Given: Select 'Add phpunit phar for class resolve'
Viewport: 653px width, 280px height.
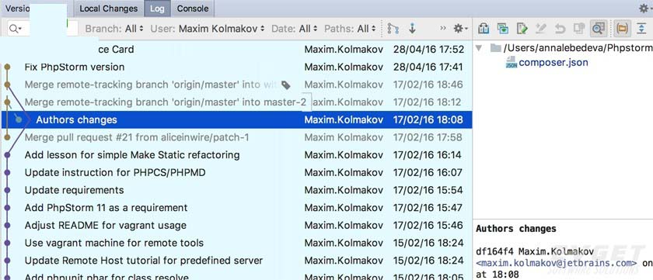Looking at the screenshot, I should pos(236,275).
